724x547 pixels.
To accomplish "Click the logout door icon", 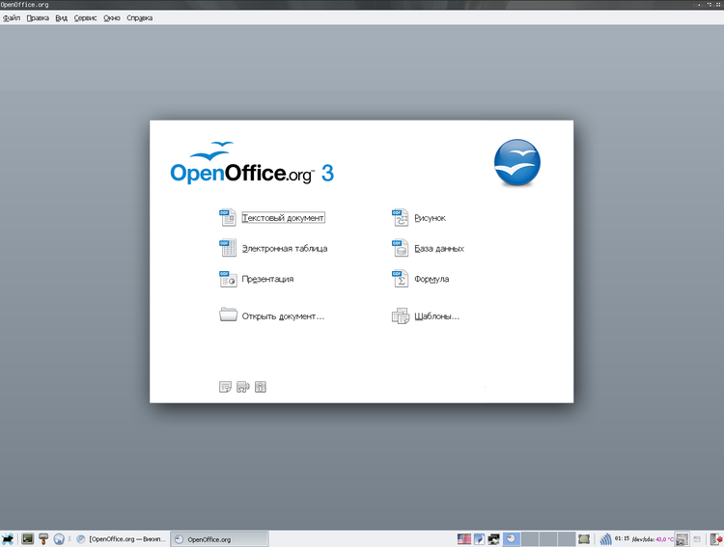I will [716, 538].
